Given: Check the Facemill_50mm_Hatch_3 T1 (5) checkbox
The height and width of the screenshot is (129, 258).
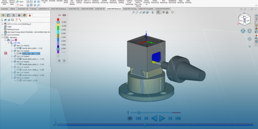Looking at the screenshot, I should (x=17, y=70).
